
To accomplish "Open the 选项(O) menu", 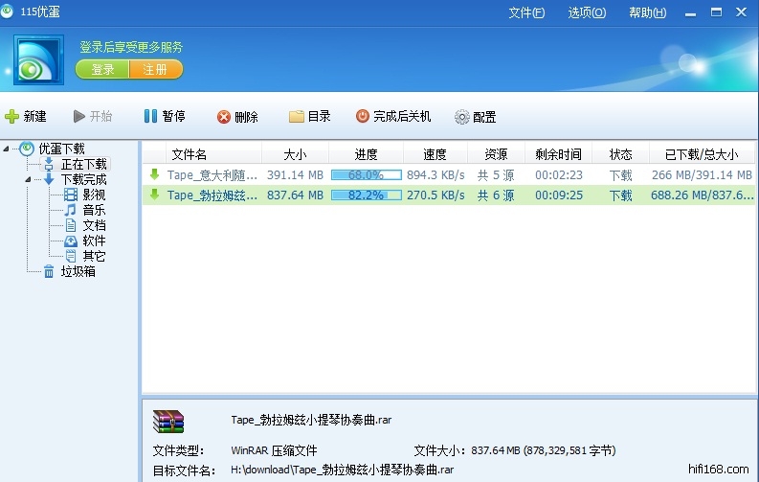I will click(587, 12).
